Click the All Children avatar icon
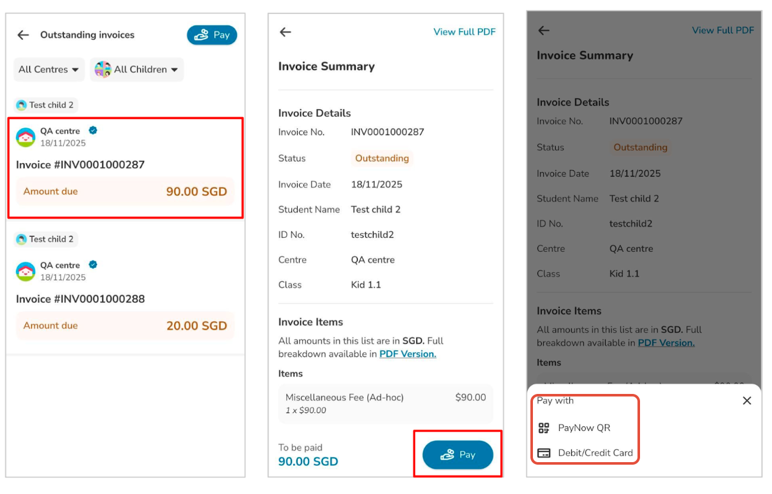The height and width of the screenshot is (494, 772). pos(103,69)
